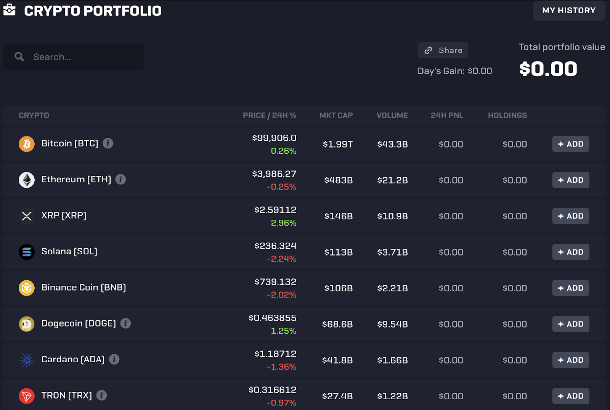The height and width of the screenshot is (410, 610).
Task: Click Cardano 24h change -1.36%
Action: (282, 367)
